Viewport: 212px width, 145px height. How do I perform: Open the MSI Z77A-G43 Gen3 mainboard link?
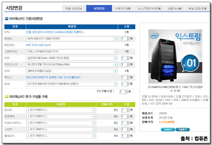tap(39, 45)
